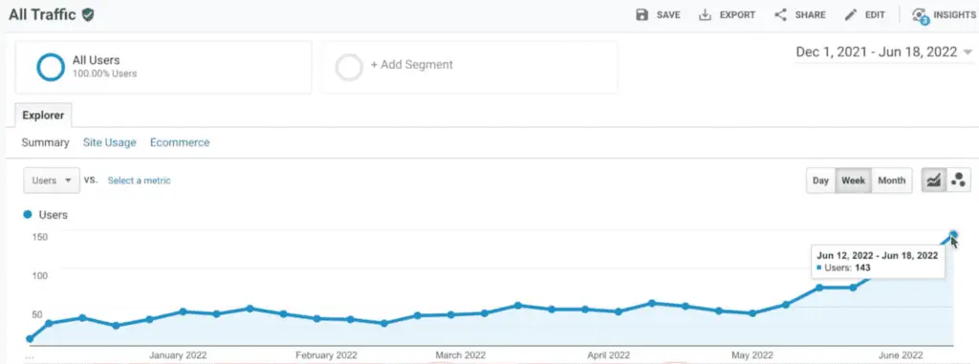Click the Save floppy disk icon
Viewport: 979px width, 364px height.
click(642, 14)
